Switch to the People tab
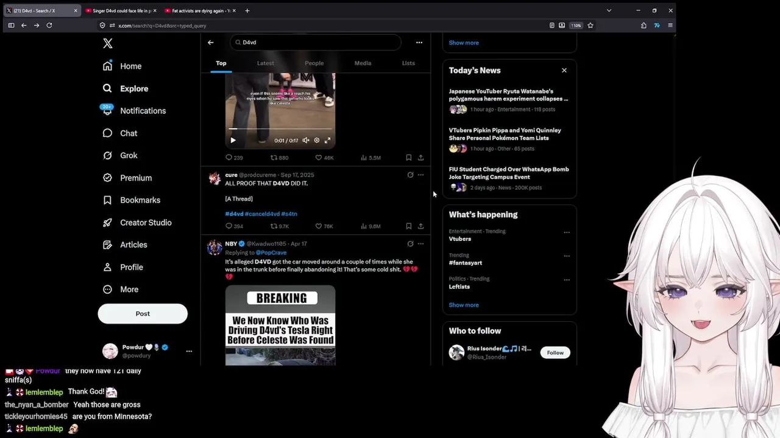 [x=314, y=63]
